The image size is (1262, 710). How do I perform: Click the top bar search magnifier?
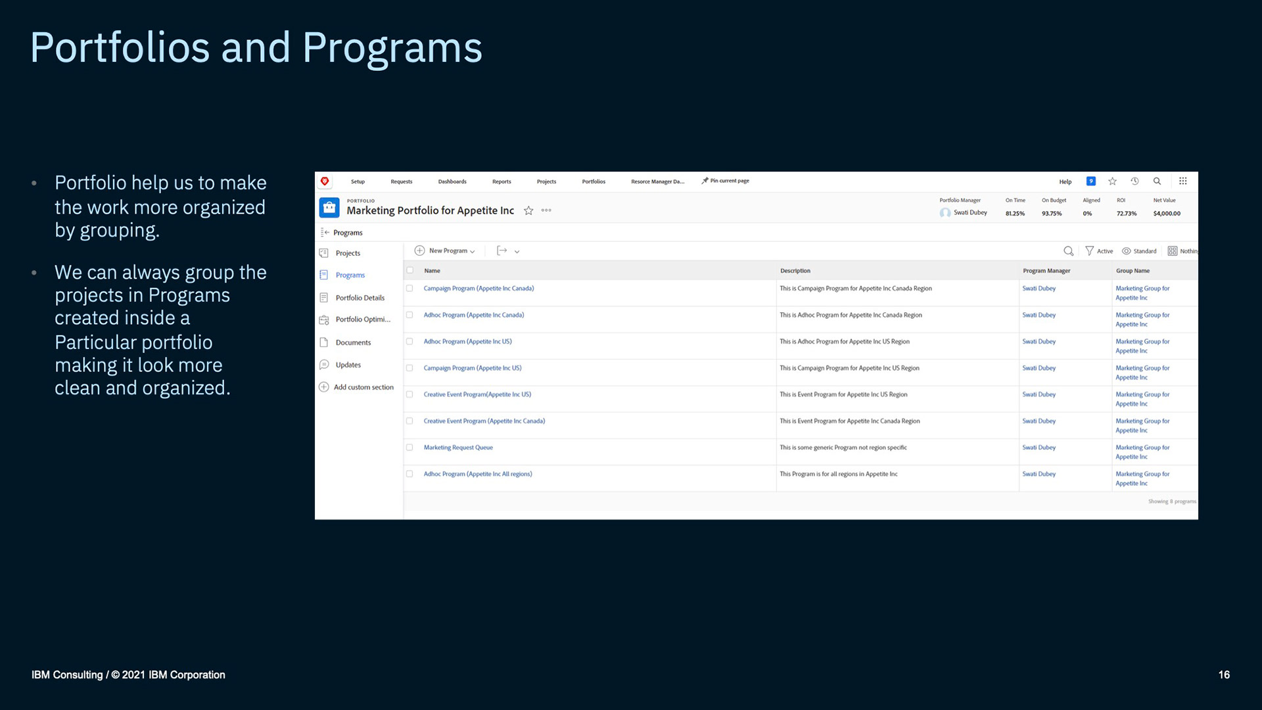point(1157,181)
